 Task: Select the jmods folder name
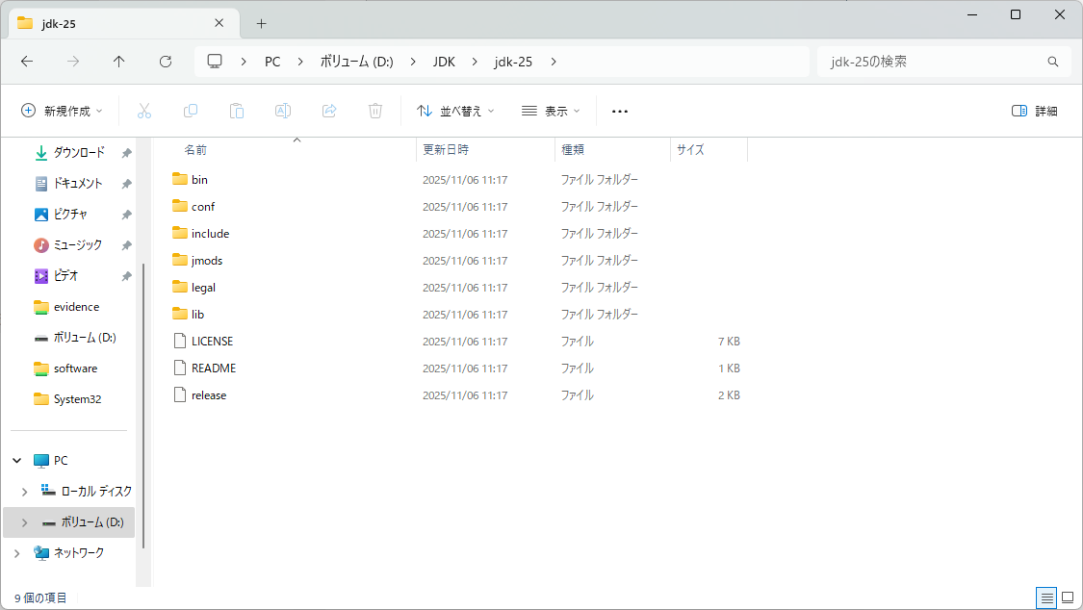[x=207, y=260]
